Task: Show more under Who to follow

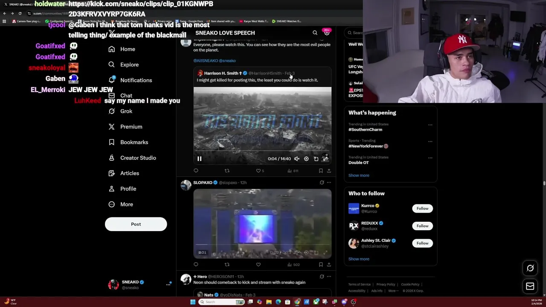Action: (x=359, y=259)
